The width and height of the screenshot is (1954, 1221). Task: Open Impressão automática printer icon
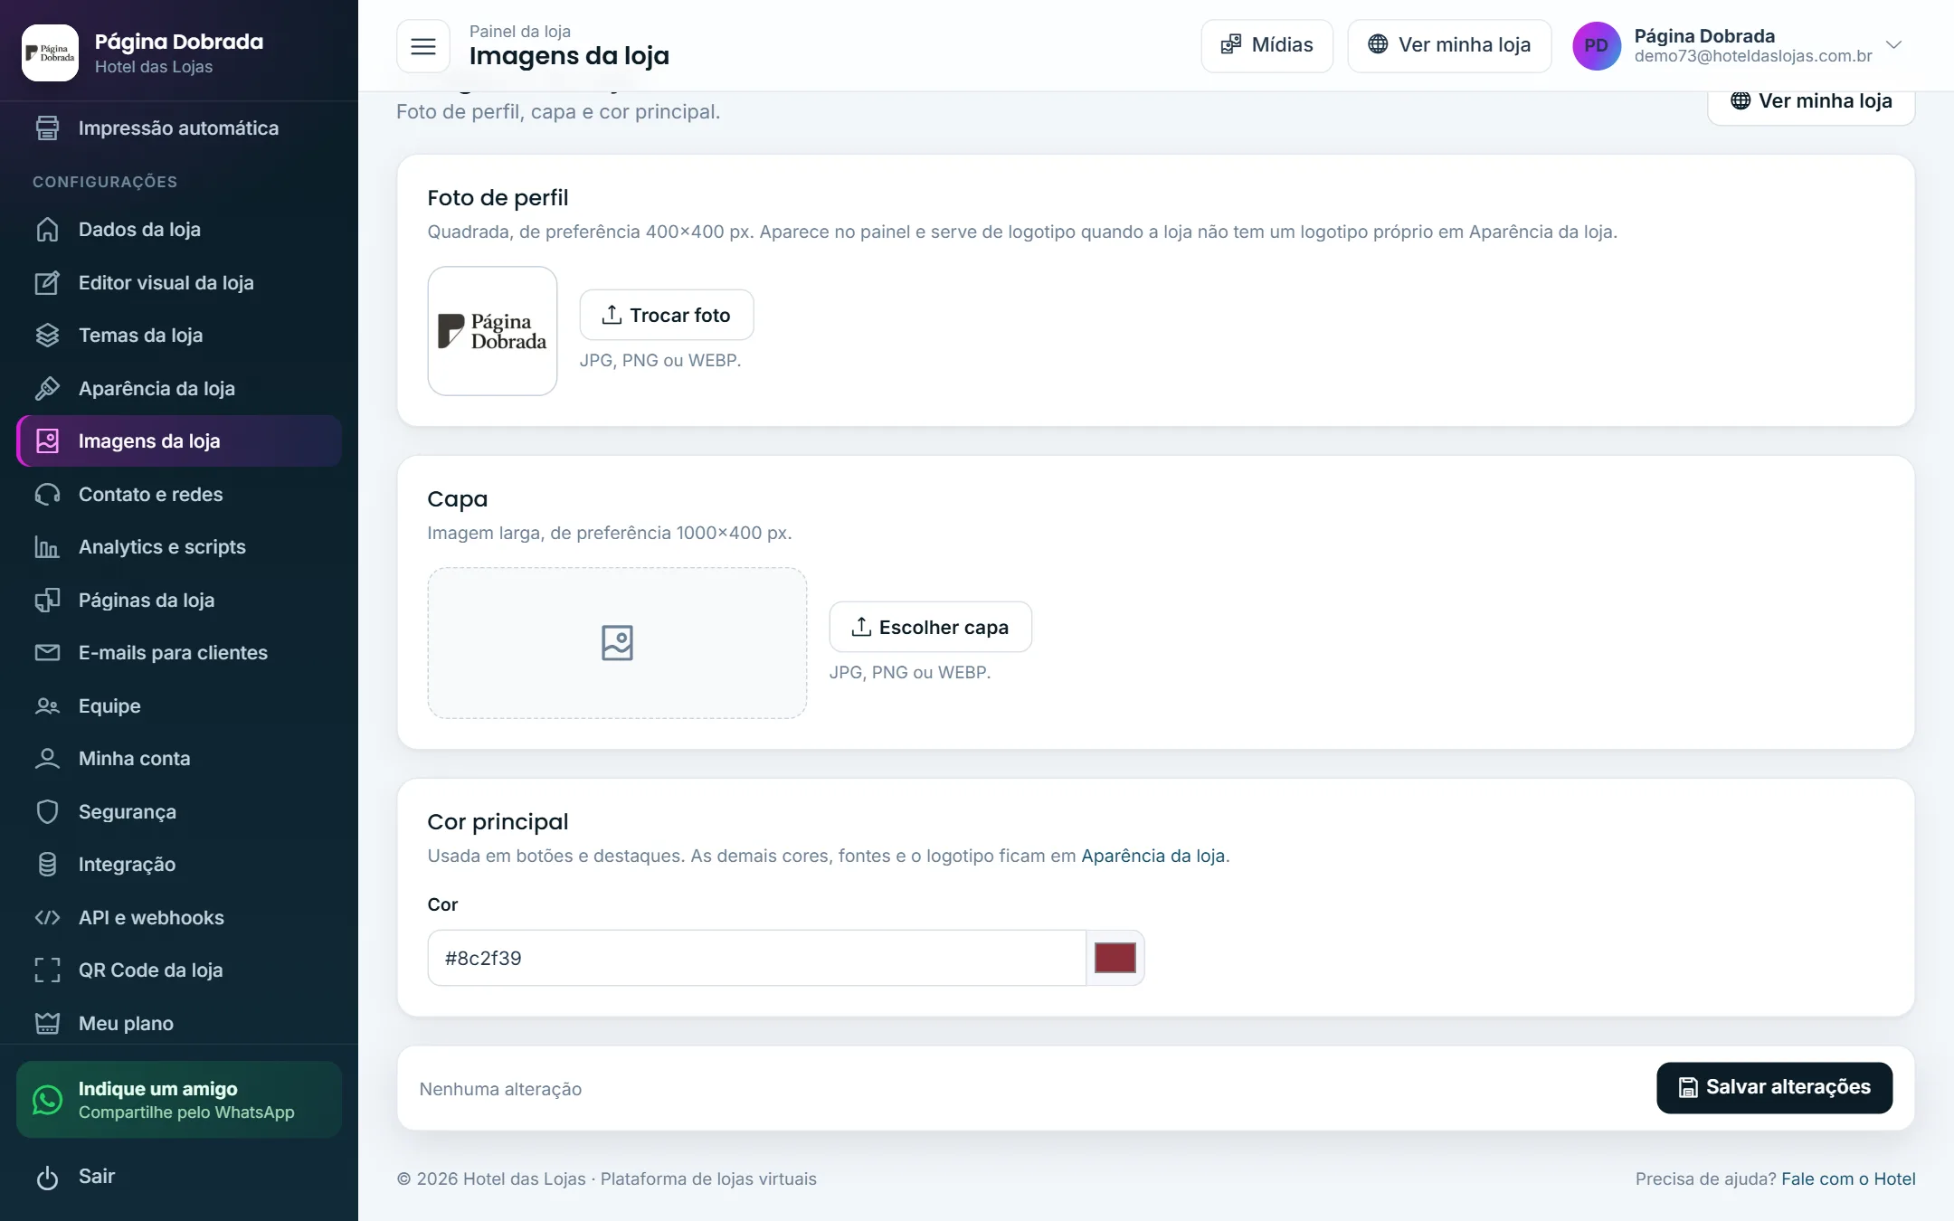(47, 128)
